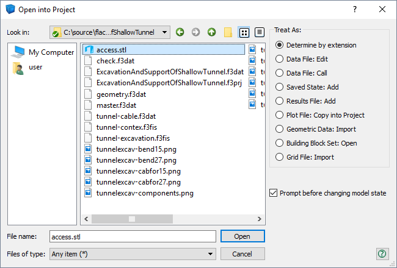Switch to Detail View icon
Image resolution: width=397 pixels, height=268 pixels.
point(260,32)
